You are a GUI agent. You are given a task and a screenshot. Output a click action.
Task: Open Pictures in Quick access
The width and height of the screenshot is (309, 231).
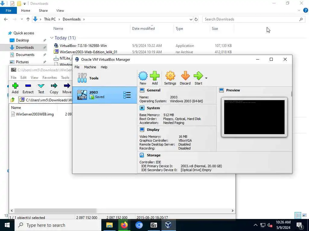click(22, 62)
